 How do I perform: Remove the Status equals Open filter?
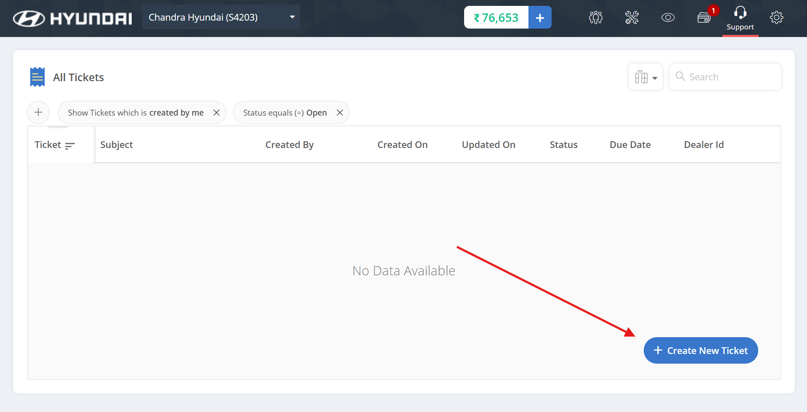pyautogui.click(x=340, y=113)
